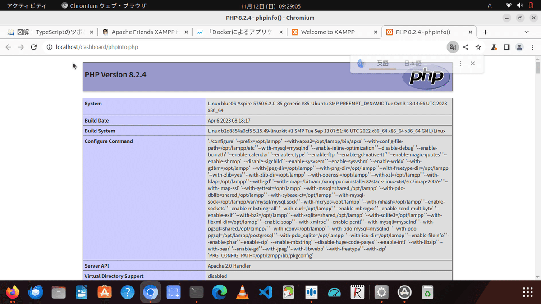Bookmark this page with the star icon
Image resolution: width=541 pixels, height=304 pixels.
point(478,47)
